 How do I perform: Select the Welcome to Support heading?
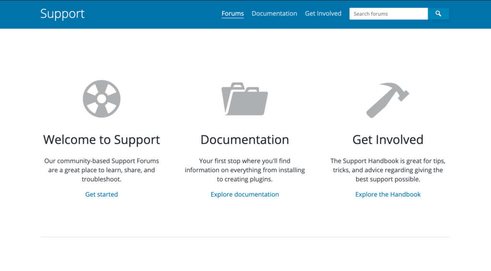pyautogui.click(x=102, y=139)
